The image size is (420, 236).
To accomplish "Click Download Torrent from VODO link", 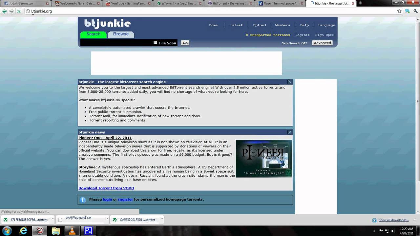I will tap(106, 188).
